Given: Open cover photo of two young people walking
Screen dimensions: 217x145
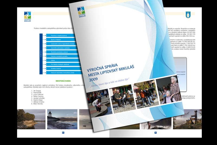Looking at the screenshot, I should click(146, 94).
